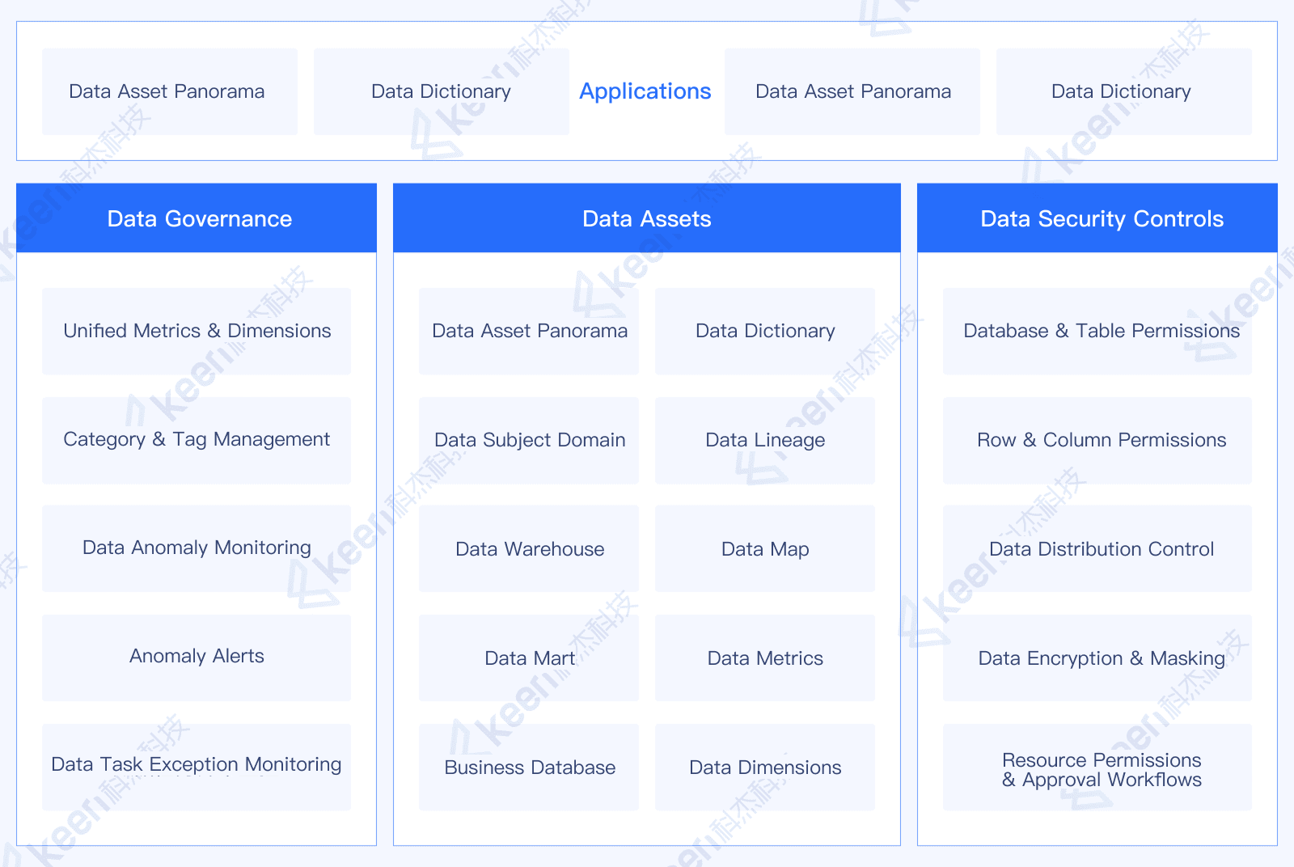Viewport: 1294px width, 867px height.
Task: Open the Anomaly Alerts box
Action: 197,657
